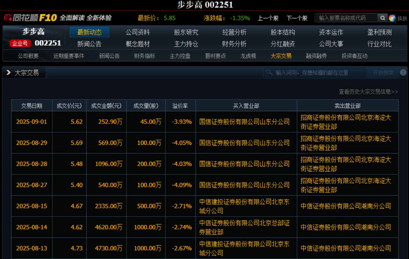Open 查看历史大宗交易信息 link

[368, 91]
